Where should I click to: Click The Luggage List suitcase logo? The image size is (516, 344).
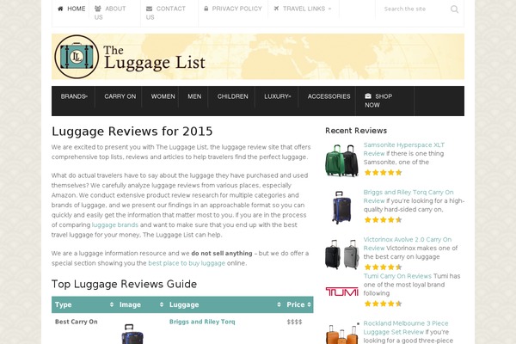[x=77, y=57]
